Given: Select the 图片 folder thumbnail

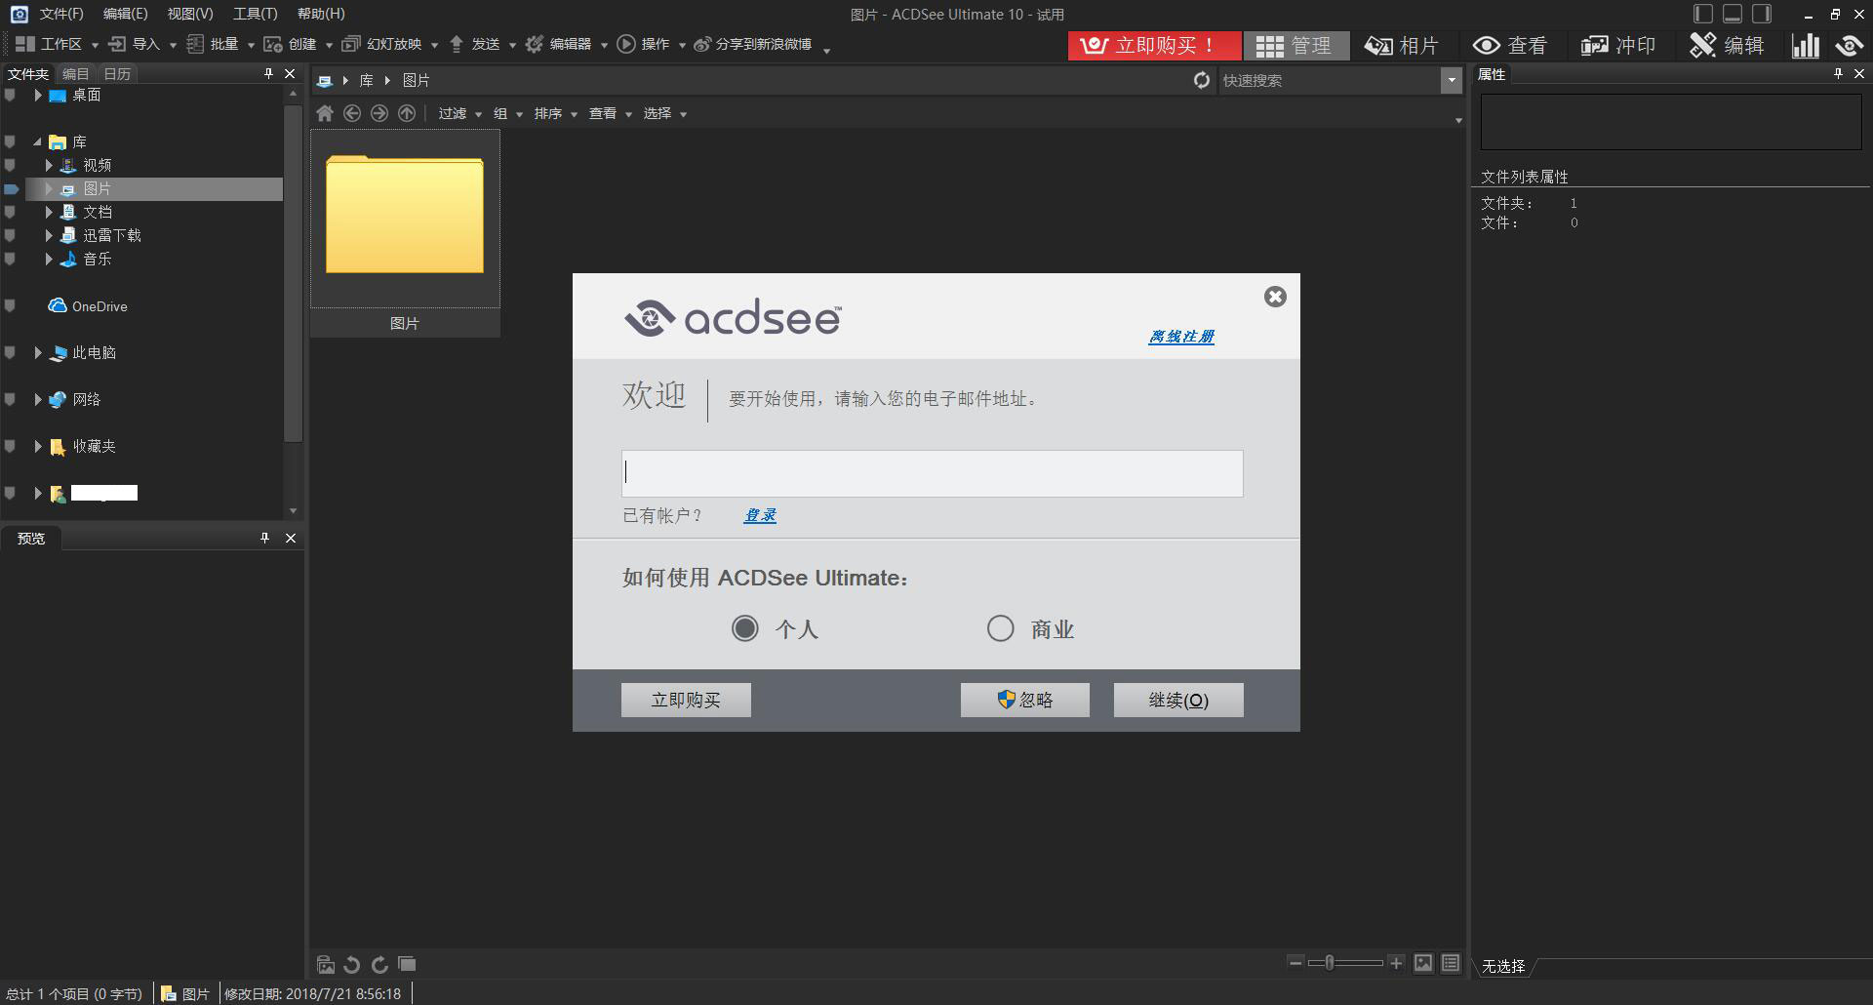Looking at the screenshot, I should coord(405,233).
